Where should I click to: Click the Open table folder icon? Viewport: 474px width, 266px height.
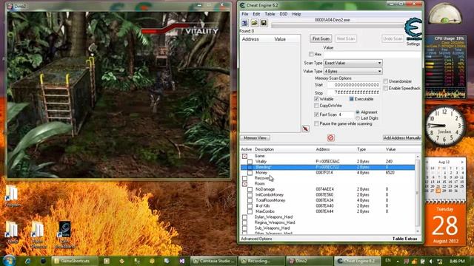[255, 23]
